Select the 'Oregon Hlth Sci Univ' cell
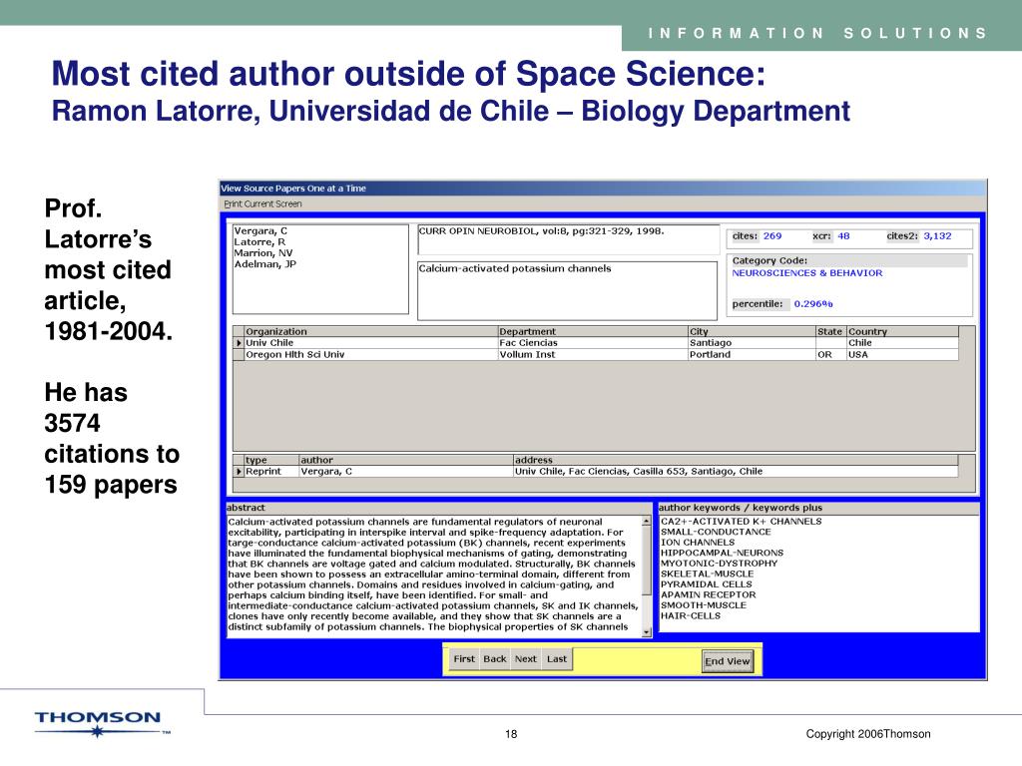The image size is (1022, 766). coord(371,354)
